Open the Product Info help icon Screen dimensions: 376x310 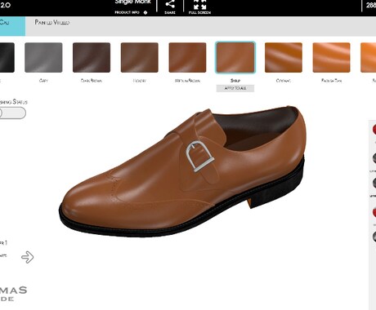click(x=145, y=12)
